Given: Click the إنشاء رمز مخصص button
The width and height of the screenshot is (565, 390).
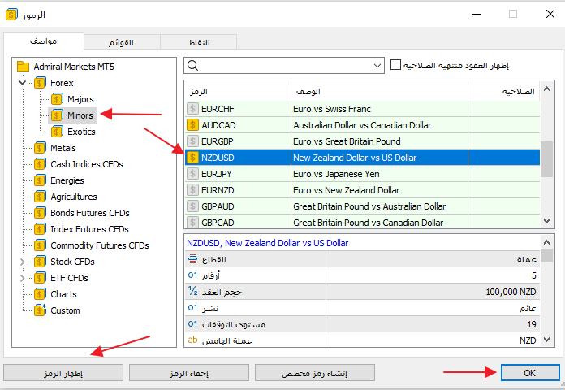Looking at the screenshot, I should pyautogui.click(x=315, y=373).
